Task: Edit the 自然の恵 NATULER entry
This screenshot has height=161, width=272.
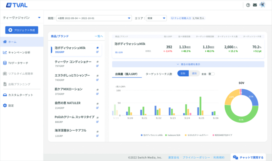Action: (98, 108)
